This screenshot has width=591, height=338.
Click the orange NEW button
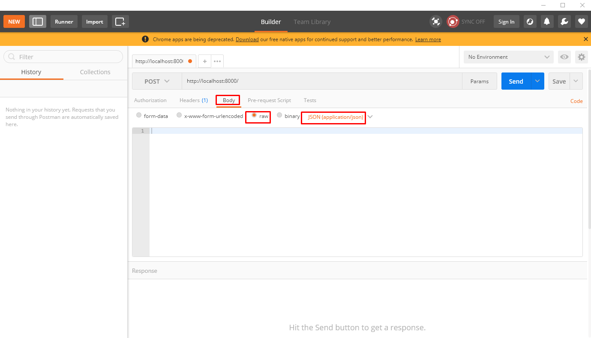(14, 21)
